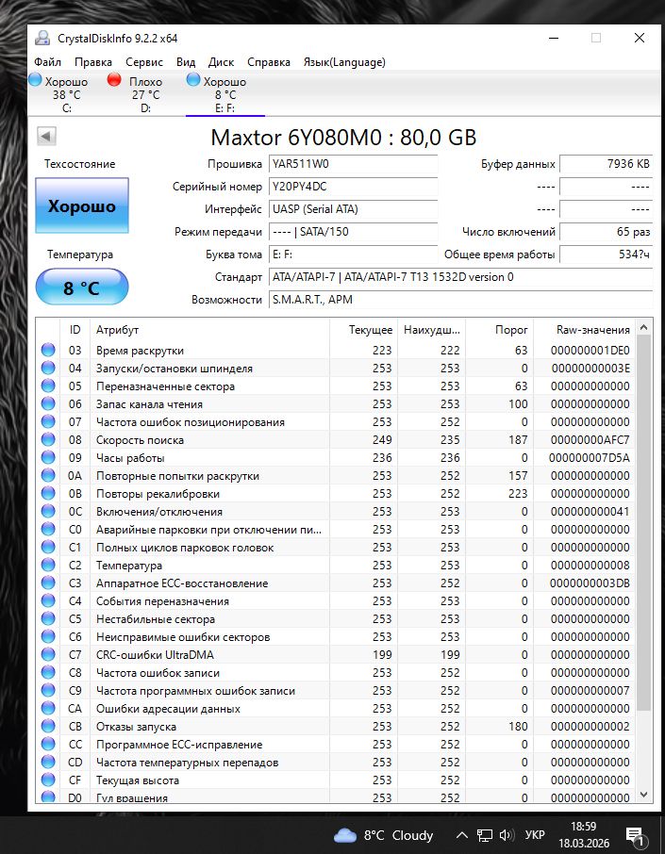Screen dimensions: 665x854
Task: Click status orb for attribute 04
Action: click(x=48, y=369)
